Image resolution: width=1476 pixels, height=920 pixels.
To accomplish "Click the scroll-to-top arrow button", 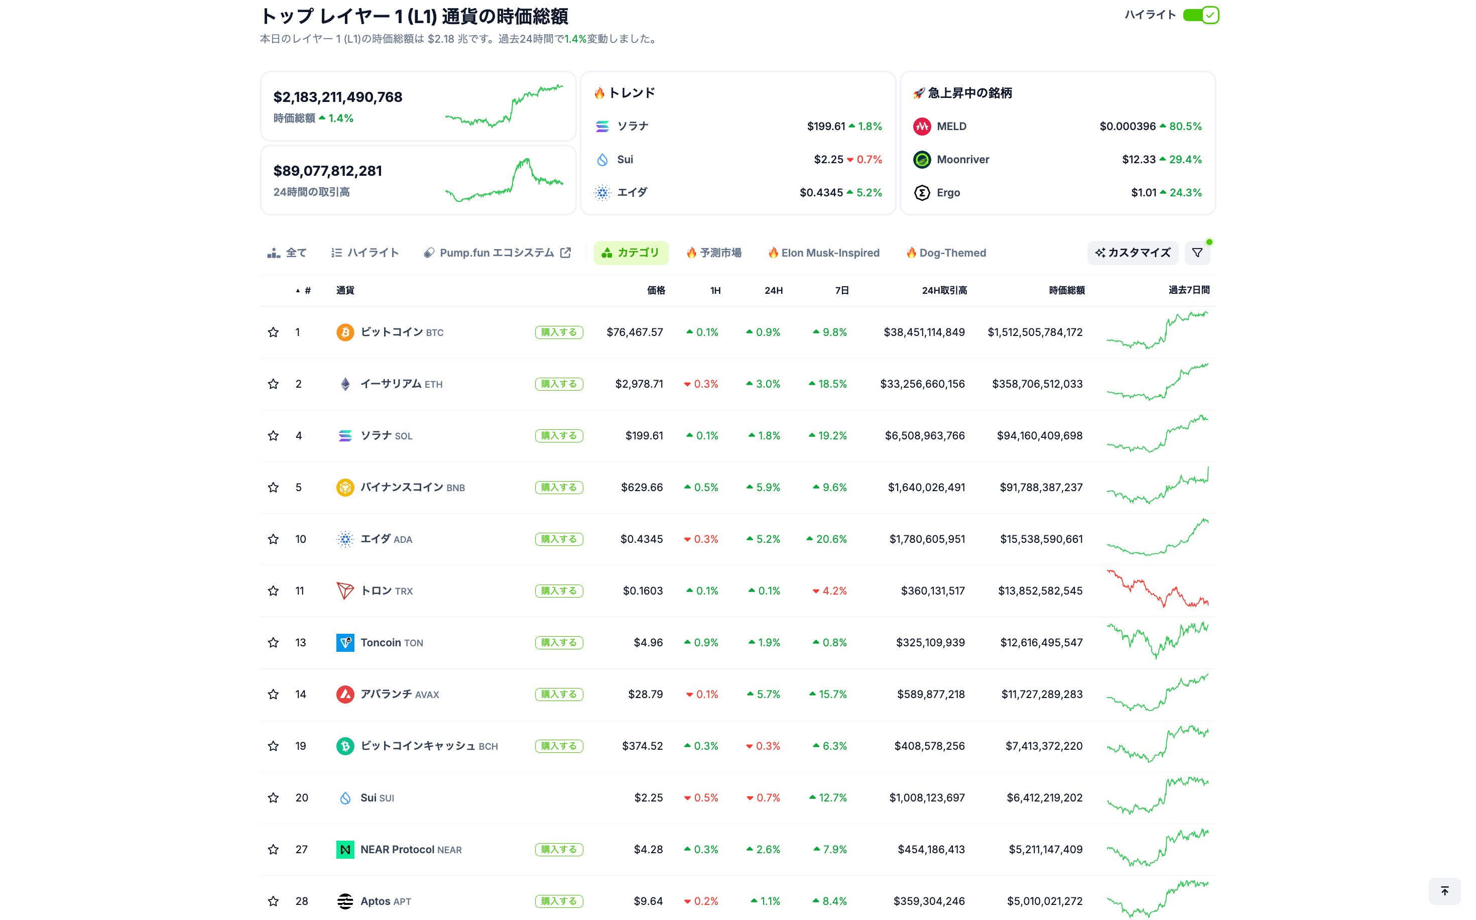I will [1444, 891].
